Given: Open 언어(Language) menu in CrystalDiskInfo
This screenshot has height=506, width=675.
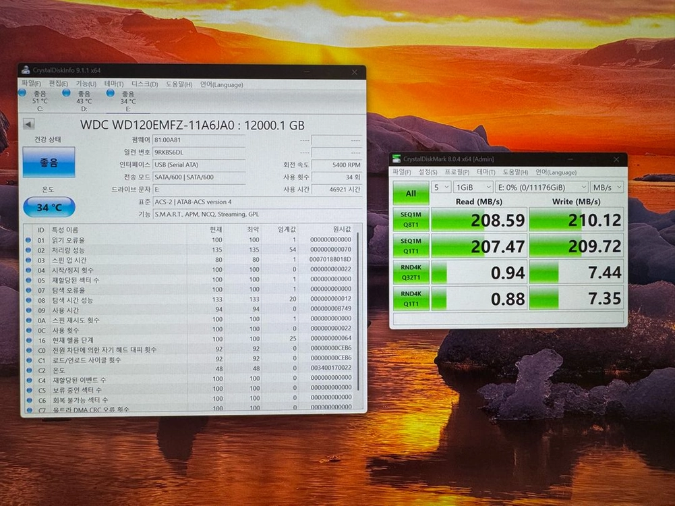Looking at the screenshot, I should tap(221, 85).
